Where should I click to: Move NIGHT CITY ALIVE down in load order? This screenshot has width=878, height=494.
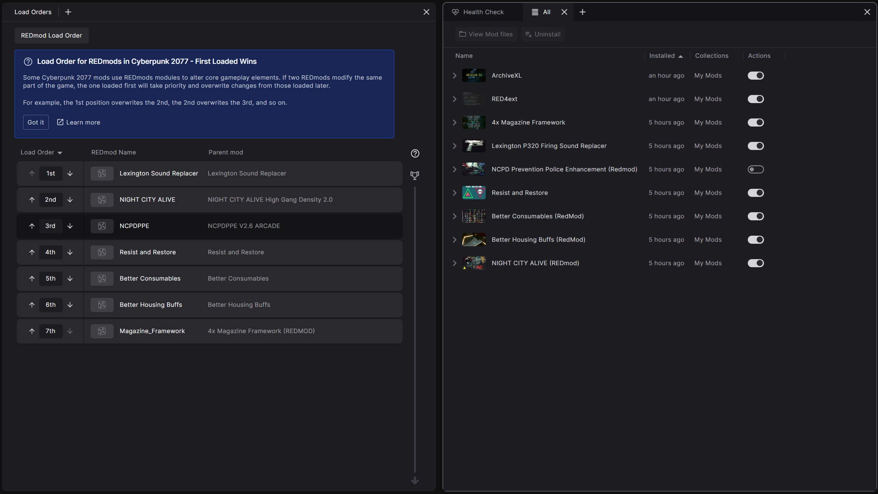[x=70, y=200]
